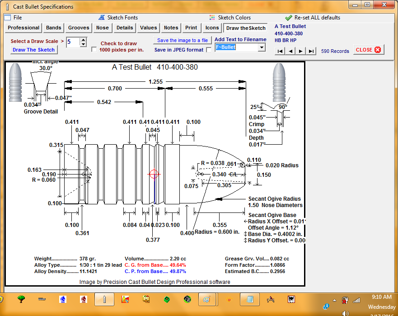Click the 'Groove Detail' label in sketch

41,112
